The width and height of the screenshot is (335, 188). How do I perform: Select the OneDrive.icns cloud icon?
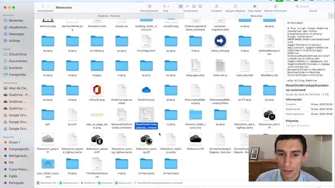146,90
